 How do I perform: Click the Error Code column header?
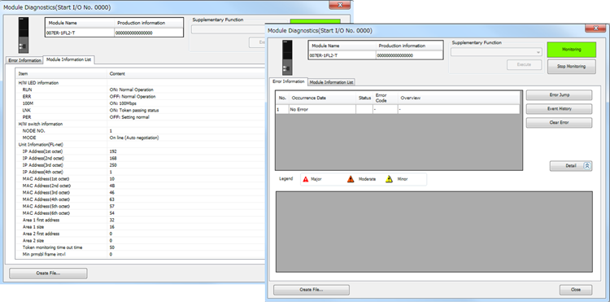click(x=386, y=98)
